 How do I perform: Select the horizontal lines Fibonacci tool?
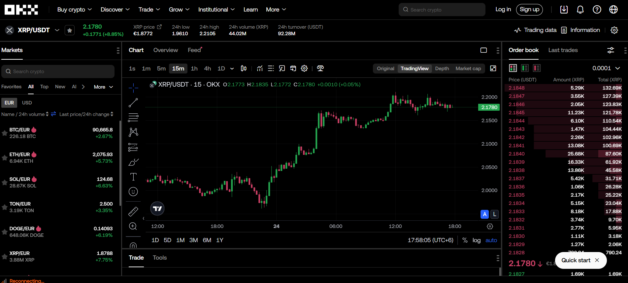[x=133, y=117]
